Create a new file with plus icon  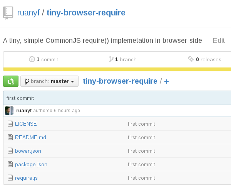pos(166,81)
